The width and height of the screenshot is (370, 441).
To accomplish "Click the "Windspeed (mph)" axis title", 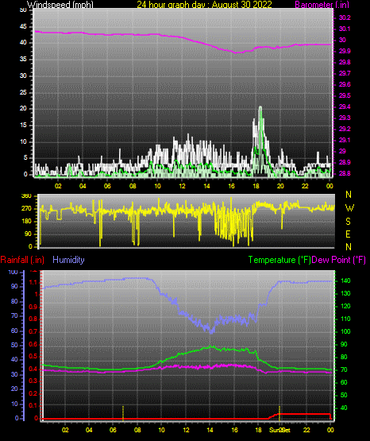I will (60, 5).
